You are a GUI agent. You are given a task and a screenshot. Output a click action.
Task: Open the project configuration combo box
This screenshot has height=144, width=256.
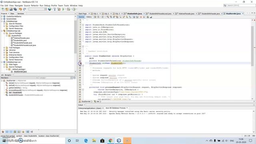[x=38, y=9]
